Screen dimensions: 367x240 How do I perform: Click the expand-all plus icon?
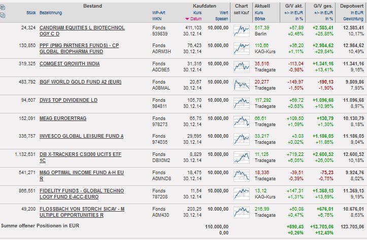(x=3, y=7)
